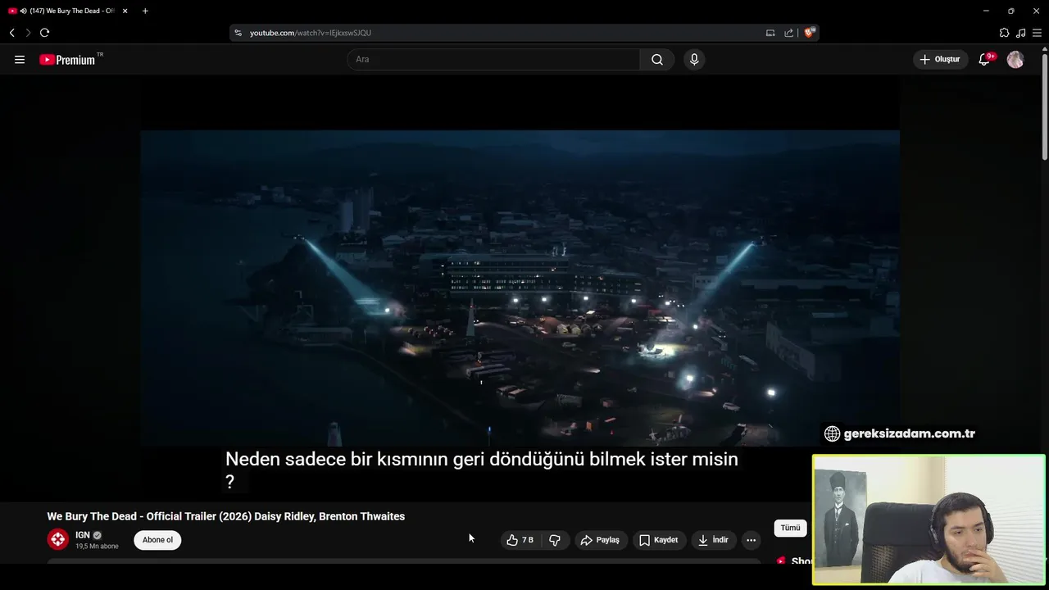1049x590 pixels.
Task: Click the install app icon in address bar
Action: 770,33
